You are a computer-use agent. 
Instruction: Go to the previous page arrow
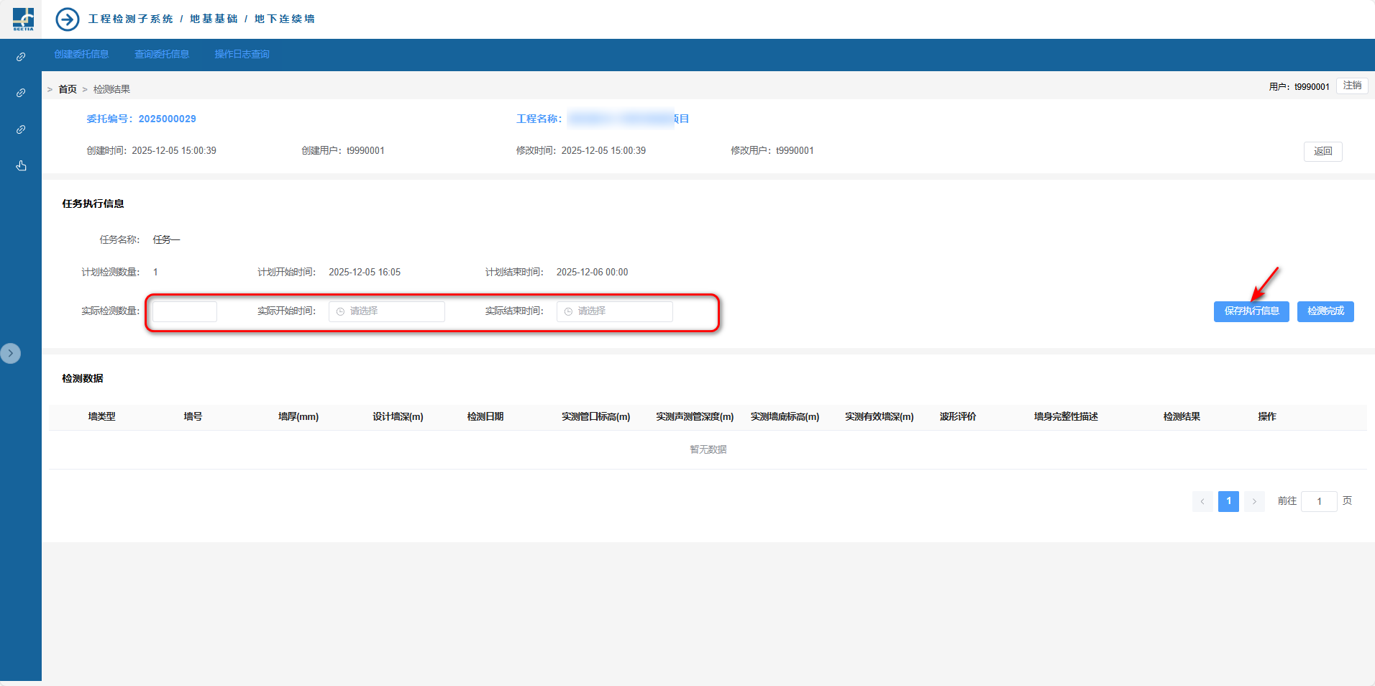click(1202, 501)
